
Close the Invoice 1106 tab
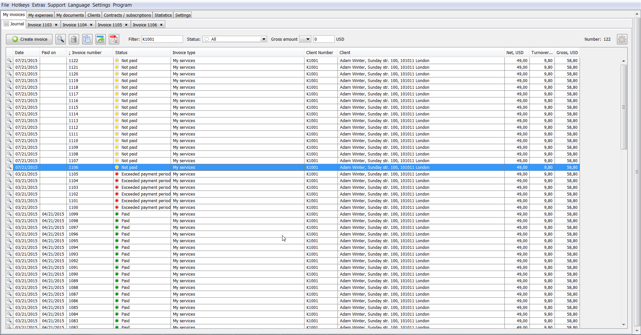(161, 25)
